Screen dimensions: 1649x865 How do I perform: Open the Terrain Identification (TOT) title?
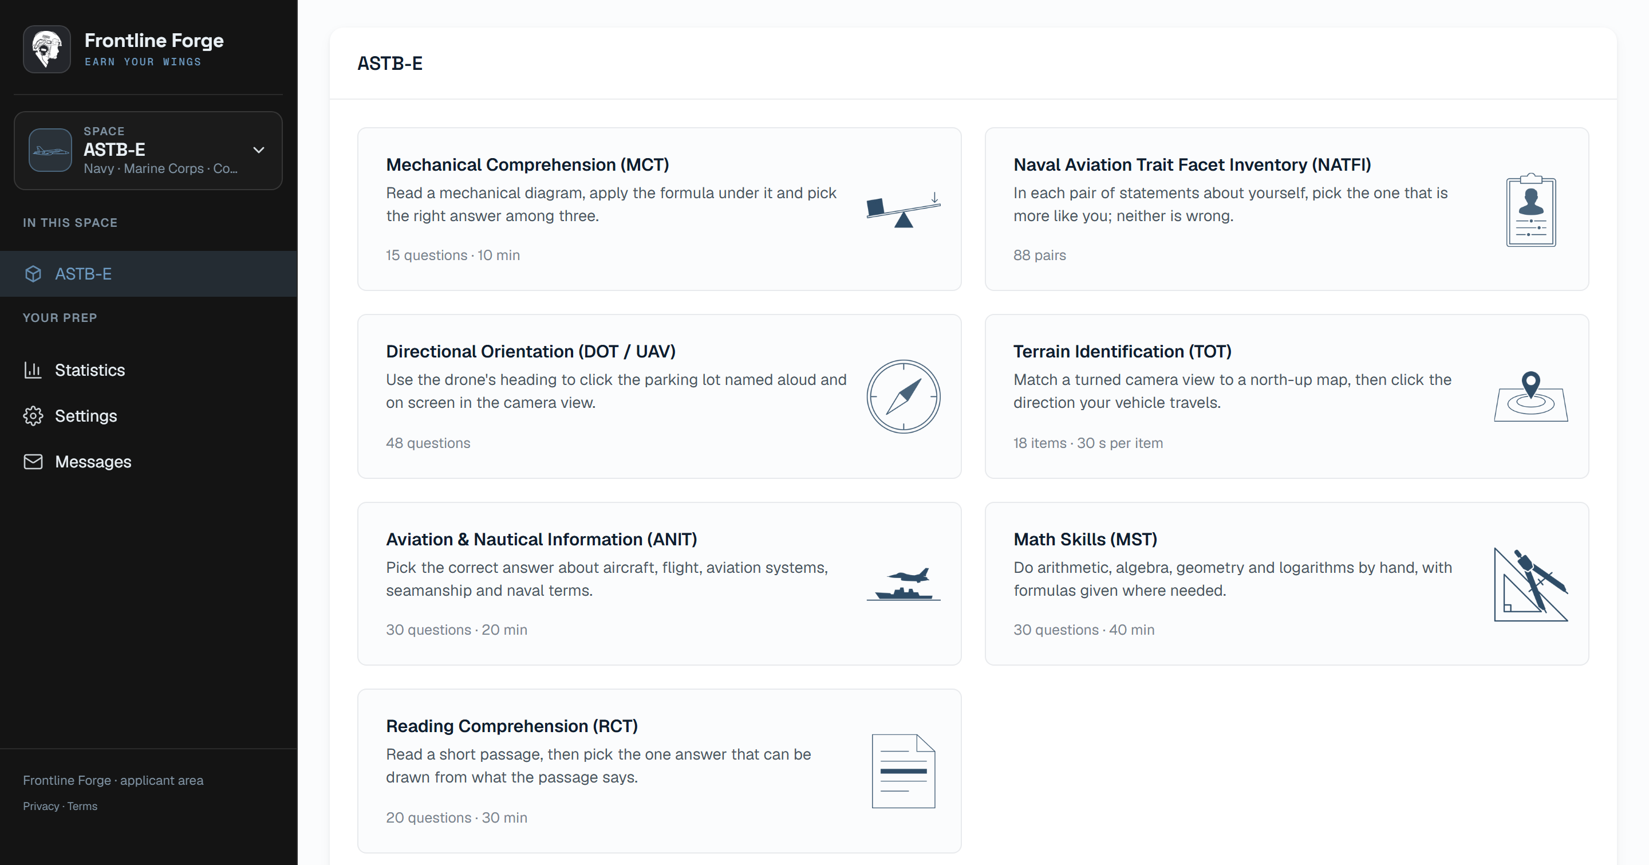pyautogui.click(x=1122, y=352)
